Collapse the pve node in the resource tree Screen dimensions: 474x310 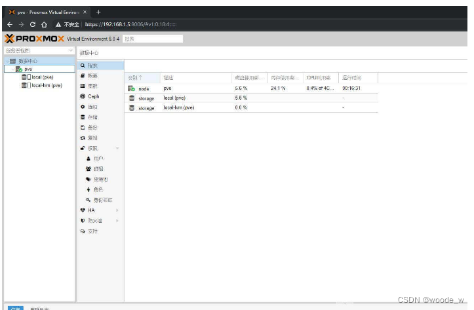pyautogui.click(x=12, y=69)
